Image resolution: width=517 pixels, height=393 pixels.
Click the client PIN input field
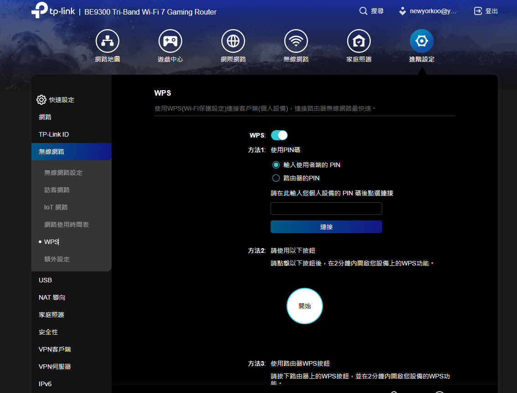tap(326, 209)
